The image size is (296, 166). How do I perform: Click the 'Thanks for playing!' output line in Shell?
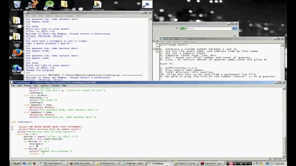click(40, 70)
